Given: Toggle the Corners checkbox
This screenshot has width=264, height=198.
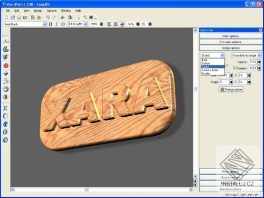Looking at the screenshot, I should pos(234,68).
